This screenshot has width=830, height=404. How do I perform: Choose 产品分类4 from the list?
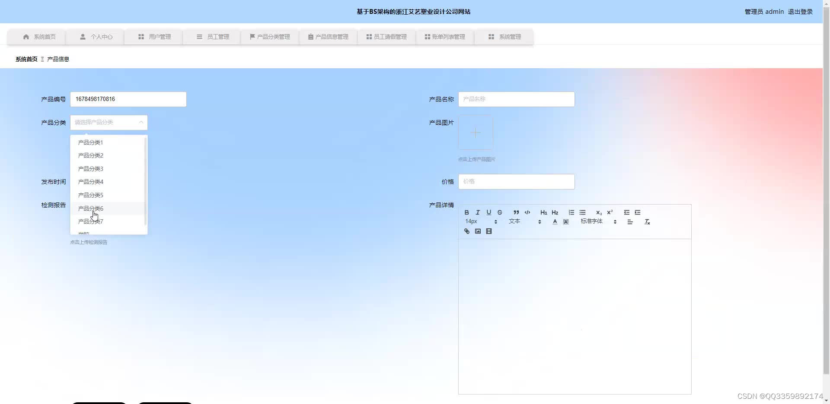(x=108, y=182)
